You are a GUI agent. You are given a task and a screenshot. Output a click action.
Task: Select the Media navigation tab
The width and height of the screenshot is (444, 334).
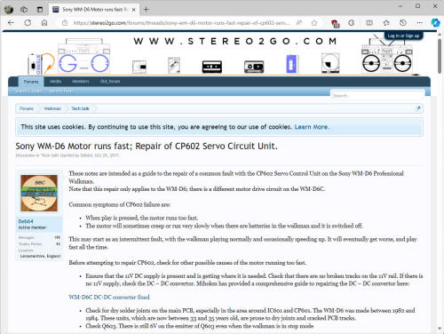[x=55, y=81]
